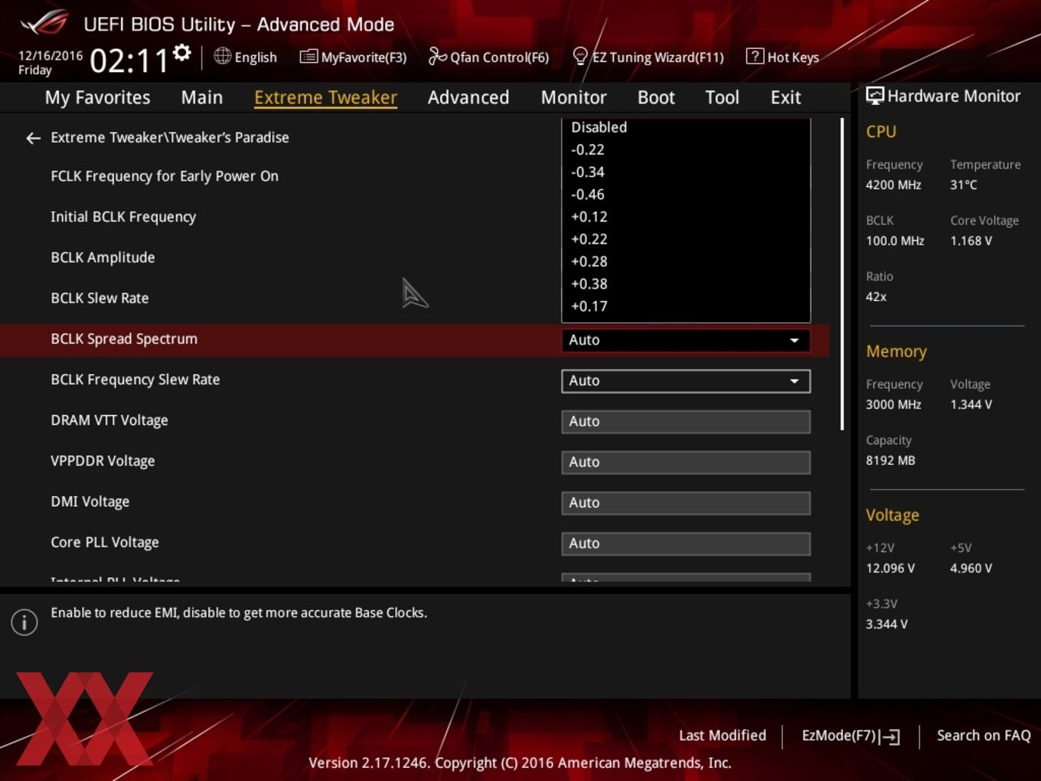This screenshot has height=781, width=1041.
Task: Click Memory capacity 8192 MB value
Action: pyautogui.click(x=890, y=460)
